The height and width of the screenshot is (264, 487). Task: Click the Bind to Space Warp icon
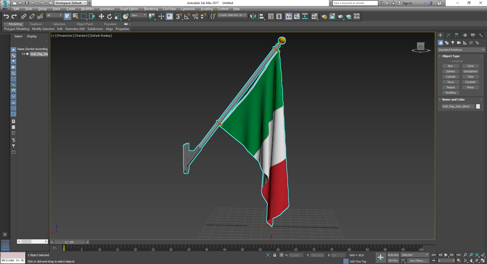pyautogui.click(x=40, y=16)
